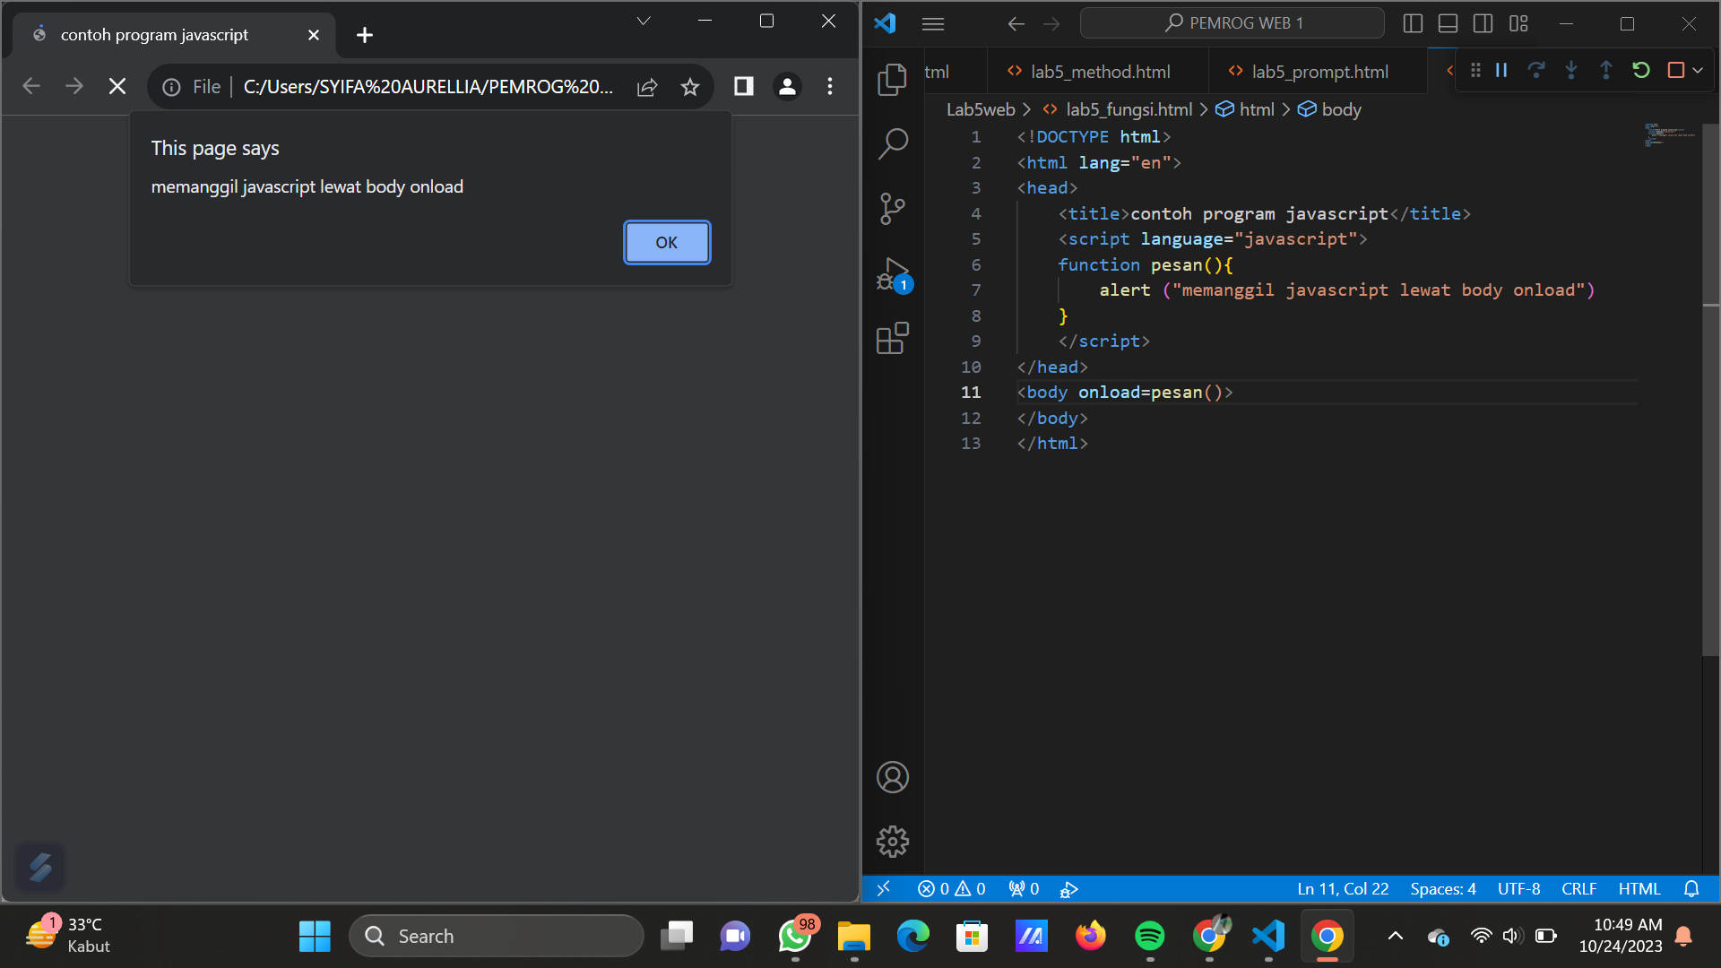Select HTML language mode in the status bar
Screen dimensions: 1721x968
[1639, 888]
